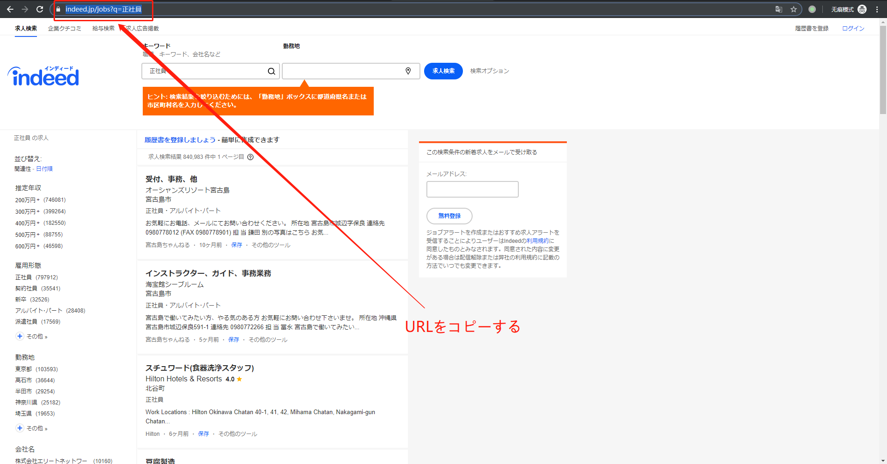The image size is (887, 464).
Task: Bookmark this page with the star icon
Action: pos(794,9)
